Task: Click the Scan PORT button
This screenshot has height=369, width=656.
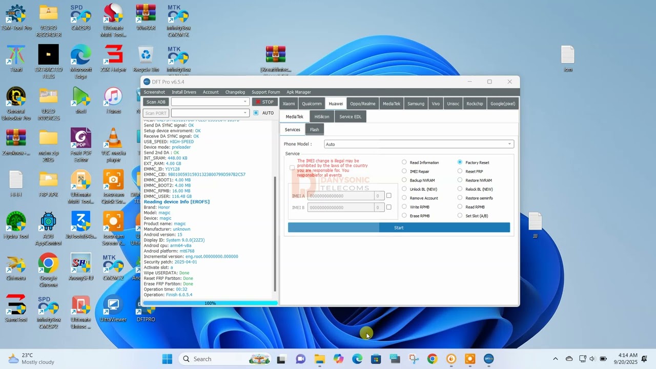Action: (156, 113)
